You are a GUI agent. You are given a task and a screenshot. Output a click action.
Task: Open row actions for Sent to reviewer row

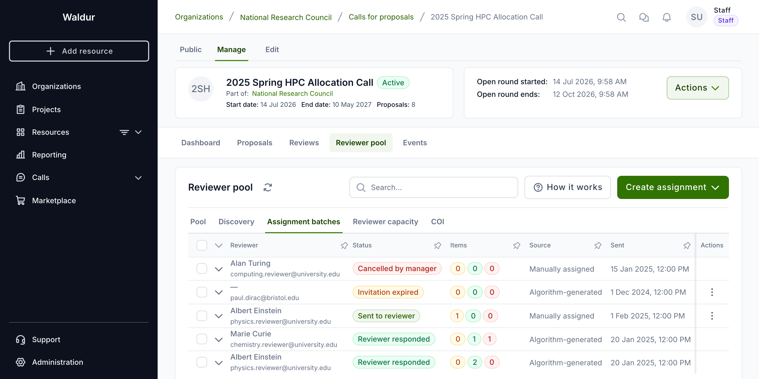(712, 316)
